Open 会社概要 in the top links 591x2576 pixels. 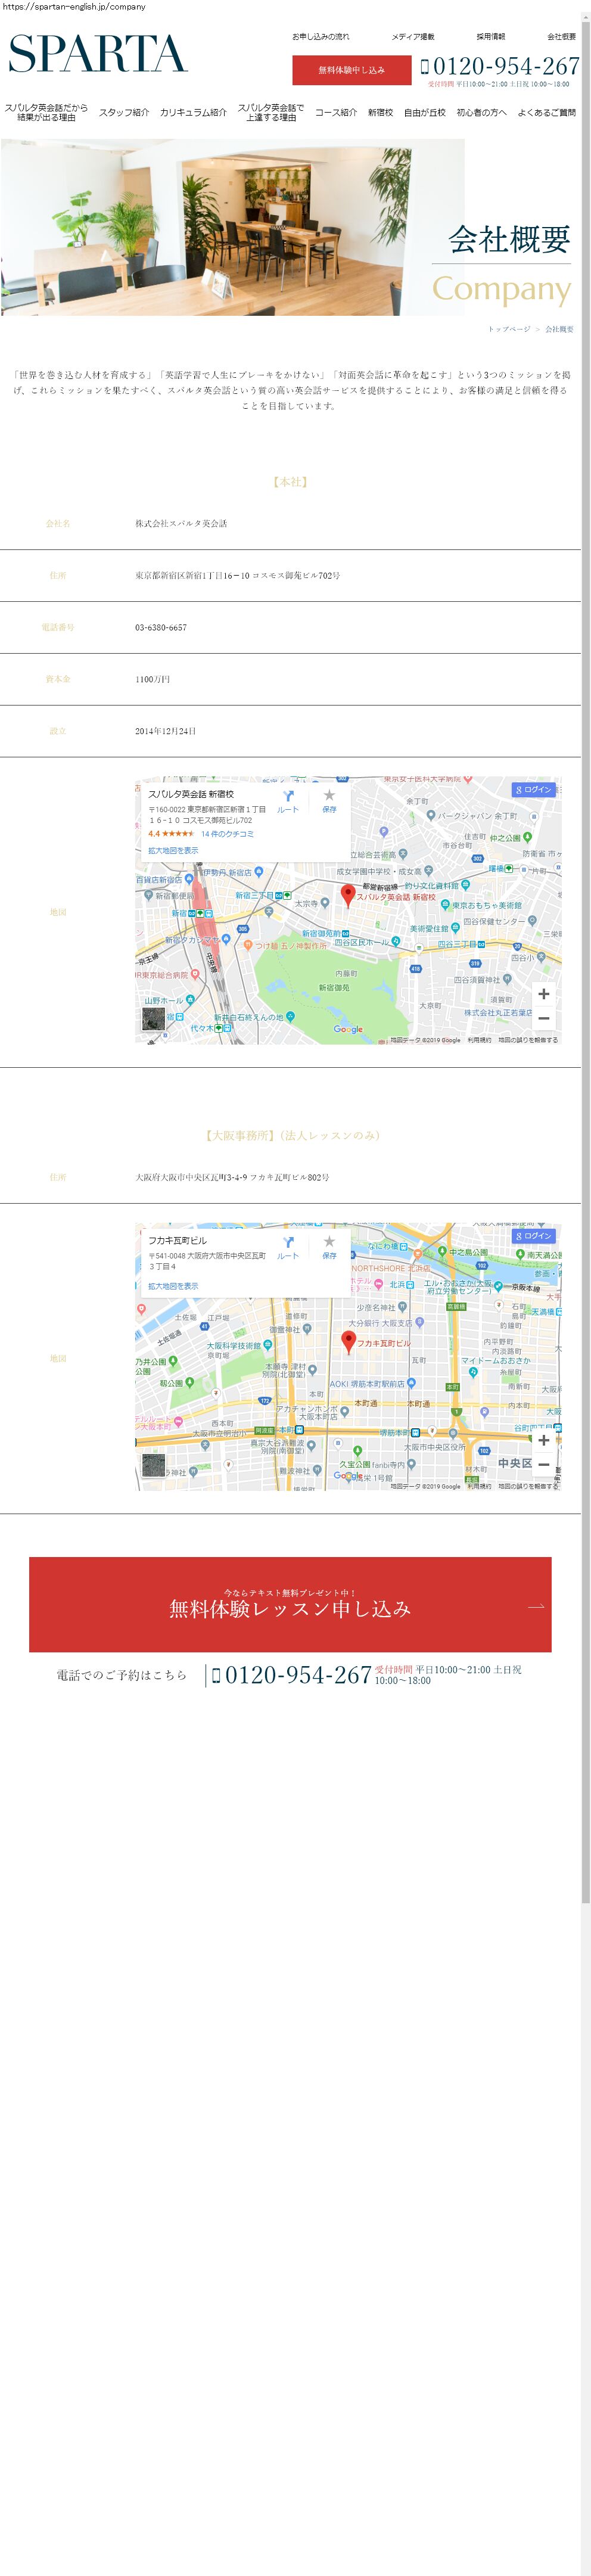pos(561,37)
